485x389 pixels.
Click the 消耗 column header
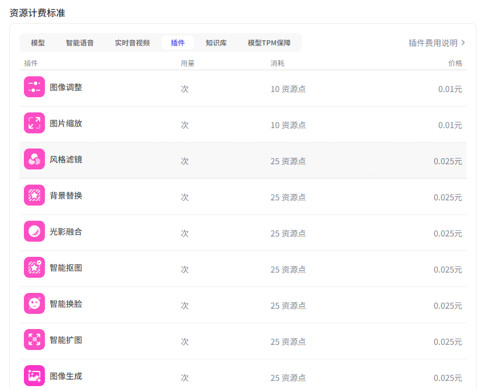click(277, 63)
